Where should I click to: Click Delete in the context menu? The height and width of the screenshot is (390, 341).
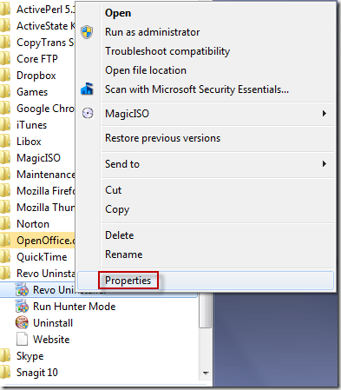coord(120,235)
